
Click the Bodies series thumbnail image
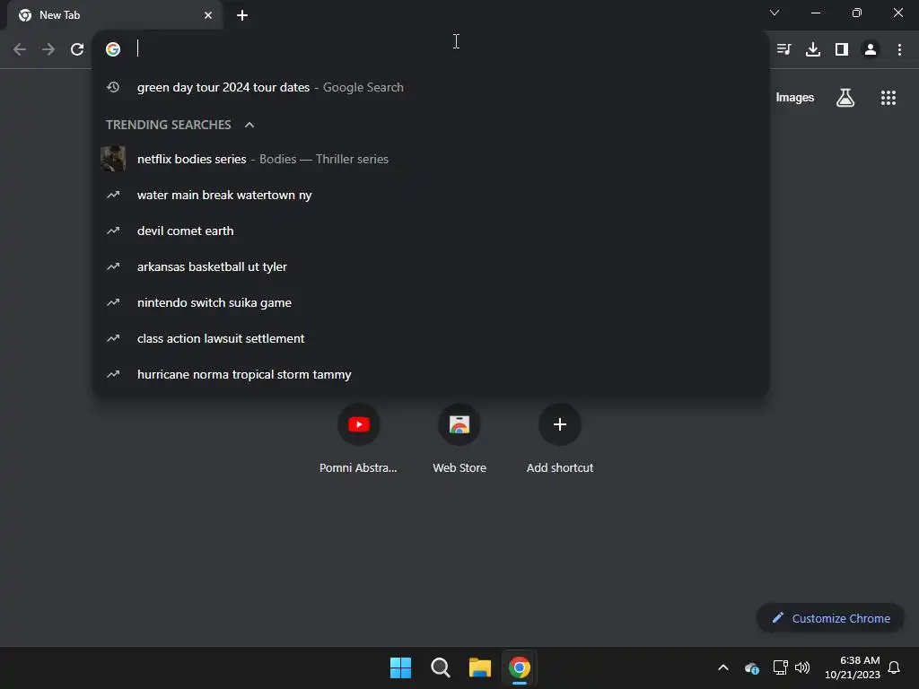tap(113, 159)
